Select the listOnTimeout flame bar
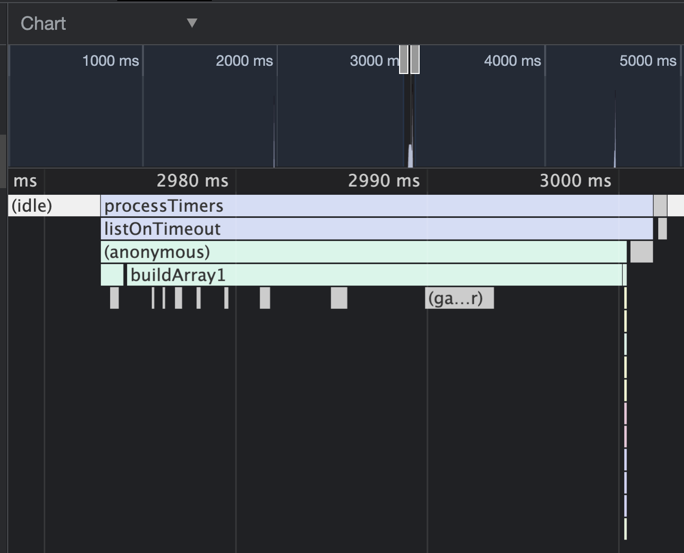 376,229
